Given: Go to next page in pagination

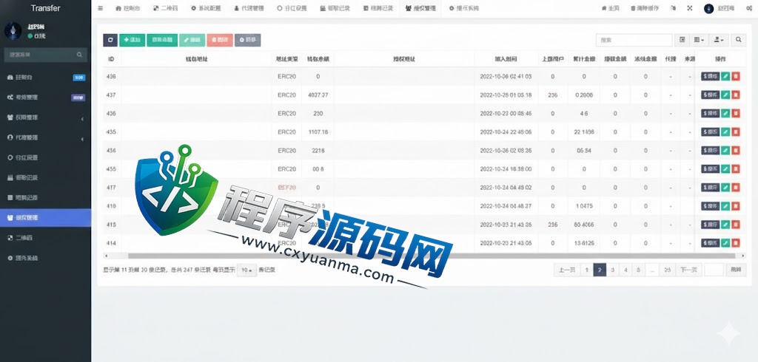Looking at the screenshot, I should click(688, 270).
